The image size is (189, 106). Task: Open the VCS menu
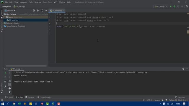56,2
